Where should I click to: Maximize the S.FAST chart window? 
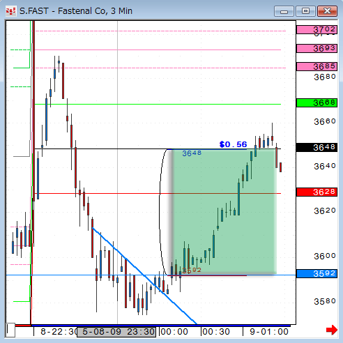tap(305, 11)
